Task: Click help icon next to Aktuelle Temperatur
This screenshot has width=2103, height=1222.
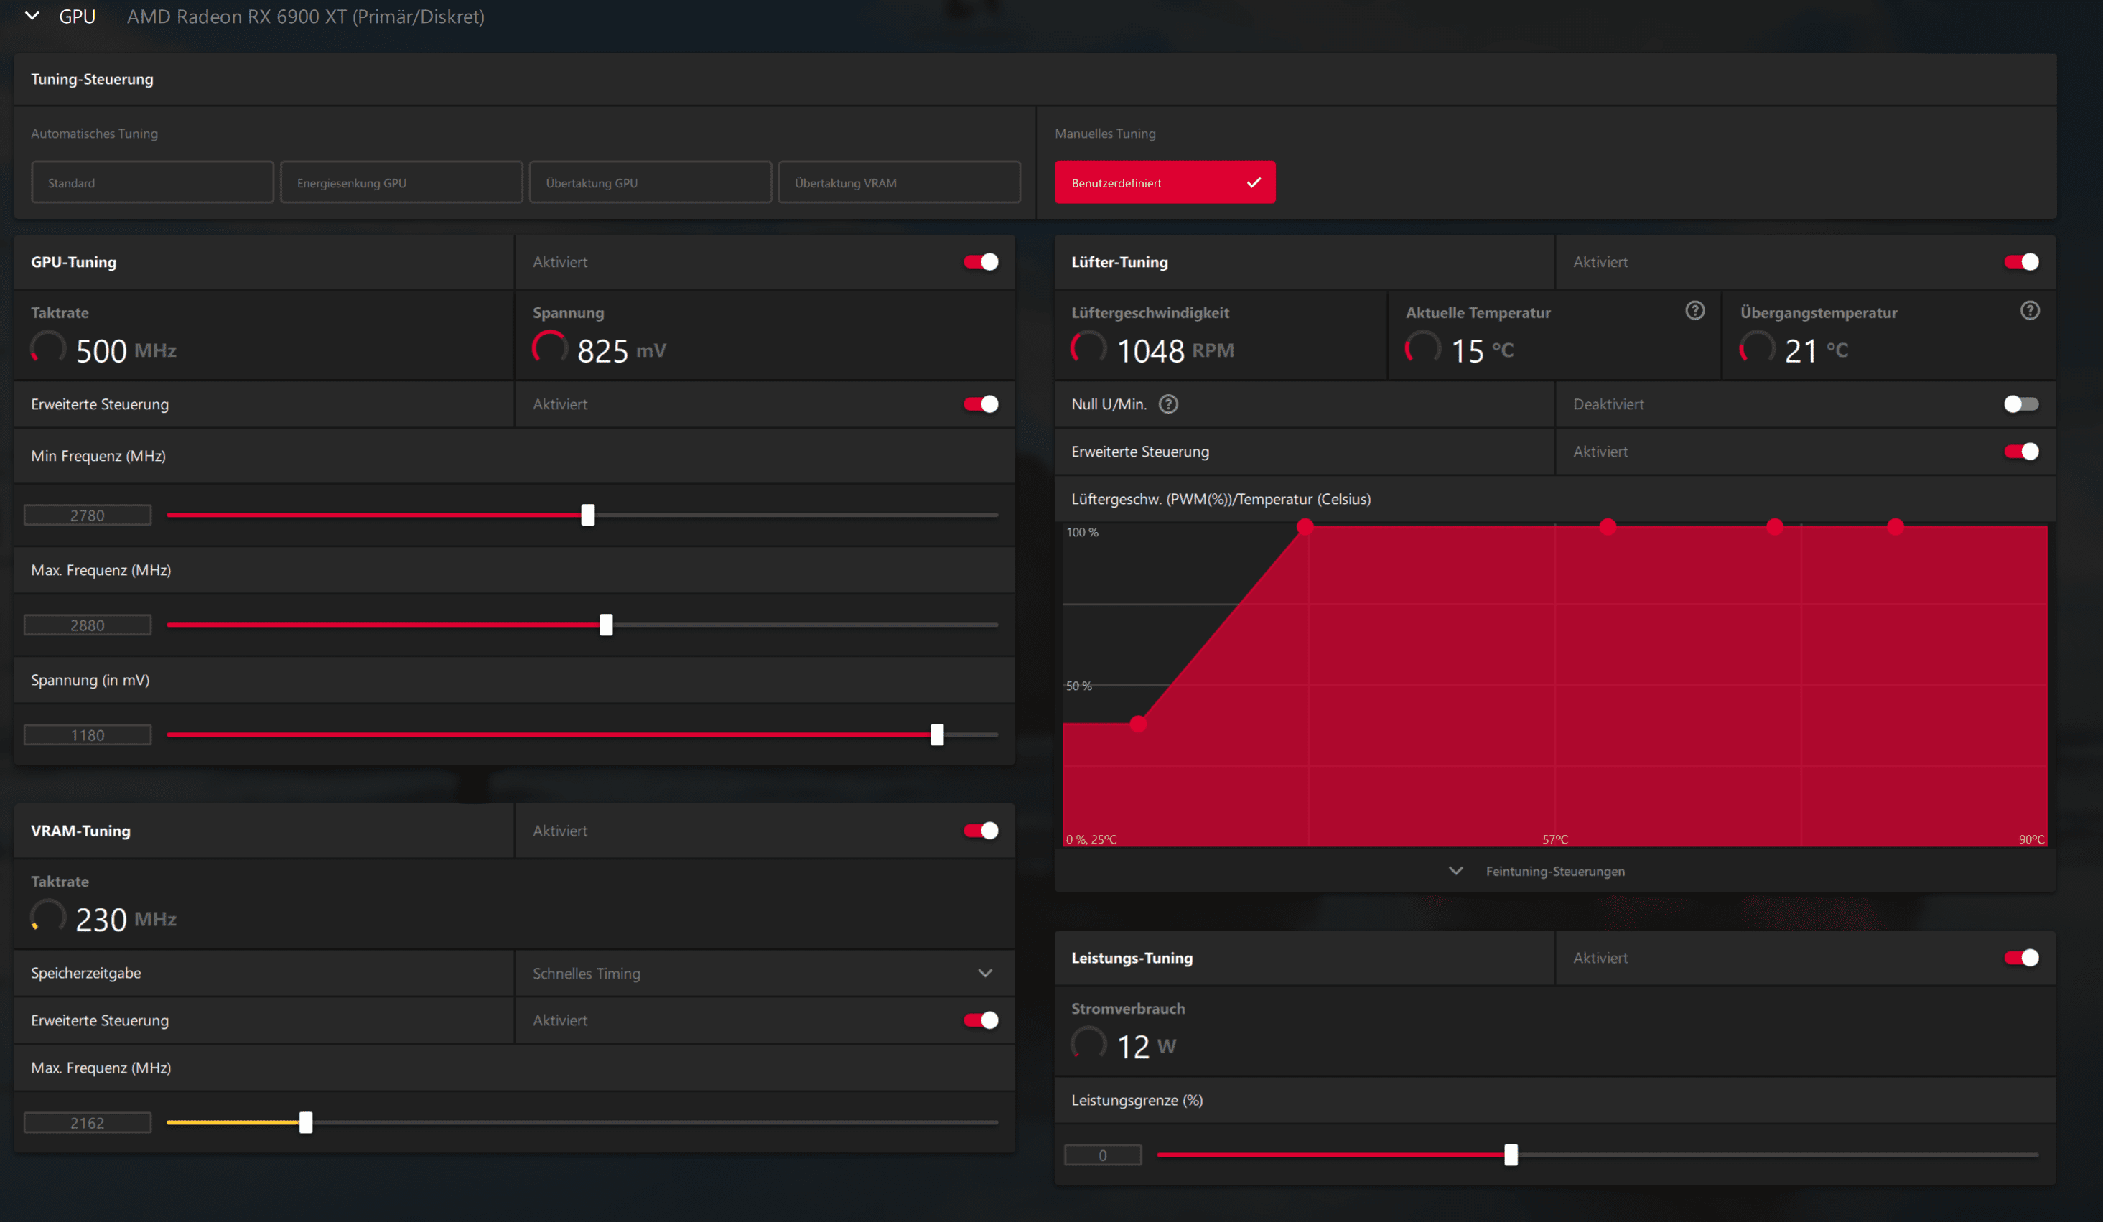Action: click(1694, 310)
